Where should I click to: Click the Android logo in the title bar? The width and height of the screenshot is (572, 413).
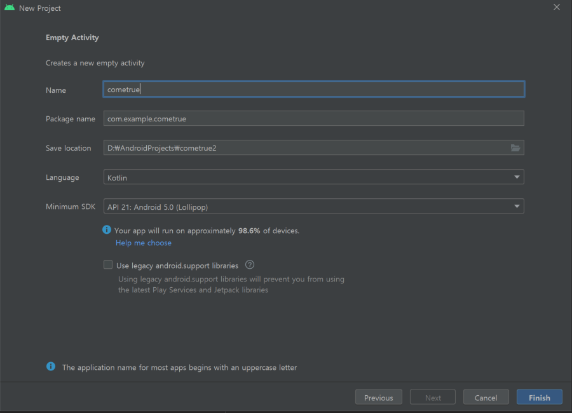click(10, 8)
